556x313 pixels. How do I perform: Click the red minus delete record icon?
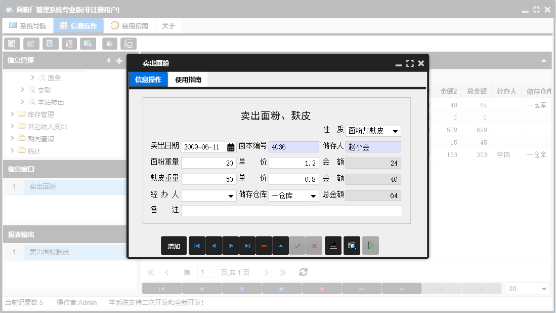264,245
